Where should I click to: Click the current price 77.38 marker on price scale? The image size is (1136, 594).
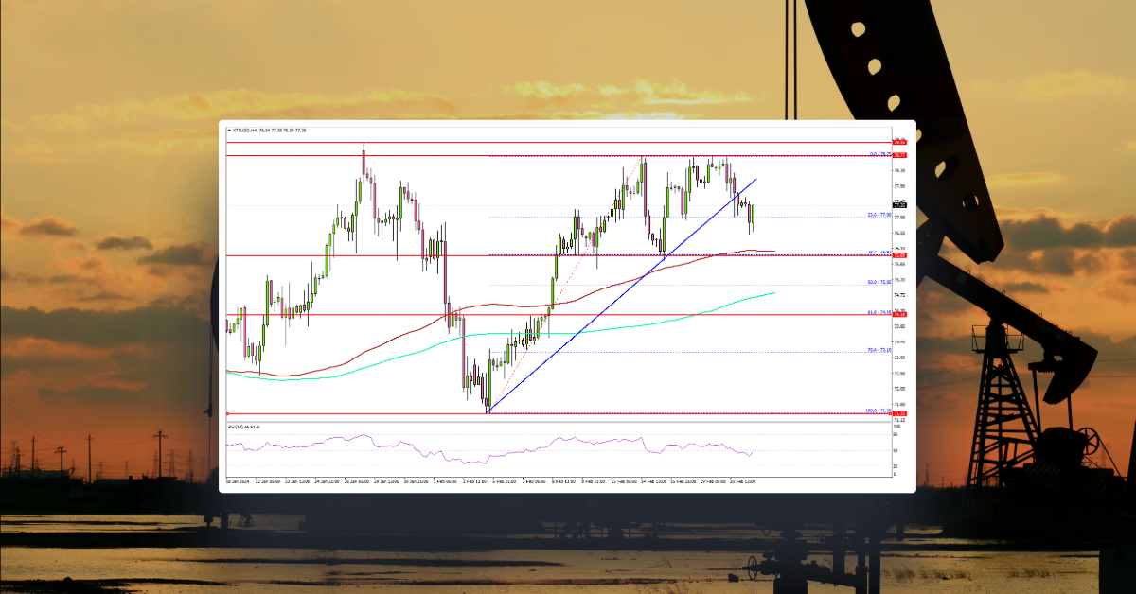point(899,203)
